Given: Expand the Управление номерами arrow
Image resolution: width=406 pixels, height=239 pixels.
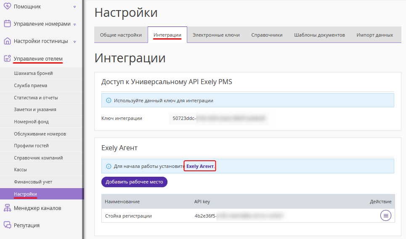Looking at the screenshot, I should (x=74, y=24).
